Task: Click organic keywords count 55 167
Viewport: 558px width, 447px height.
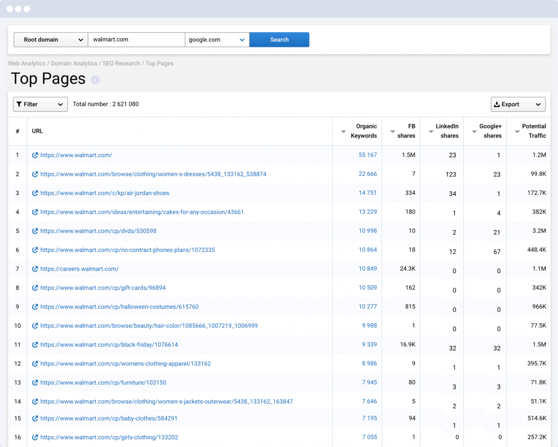Action: tap(367, 155)
